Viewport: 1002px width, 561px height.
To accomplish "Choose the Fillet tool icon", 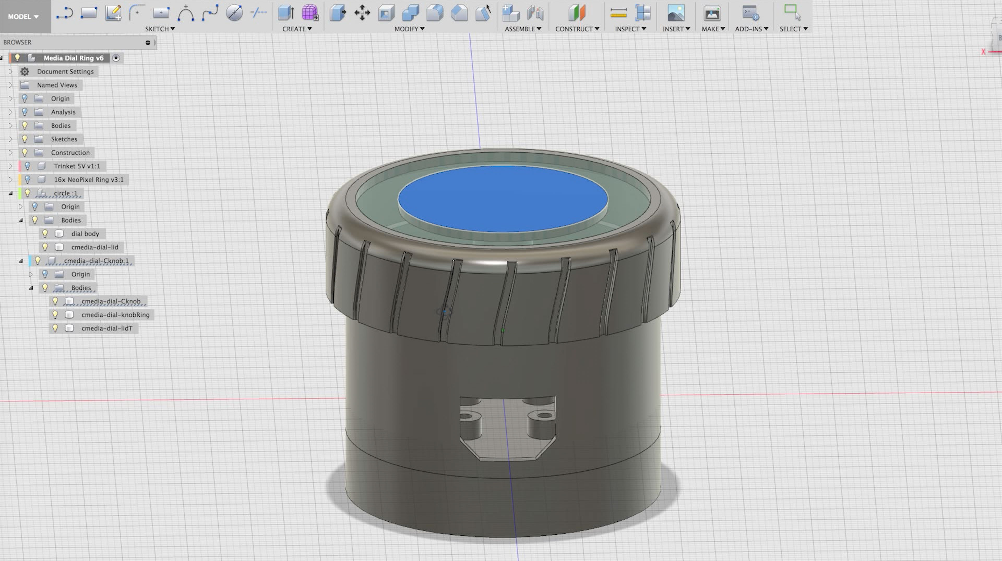I will coord(434,13).
